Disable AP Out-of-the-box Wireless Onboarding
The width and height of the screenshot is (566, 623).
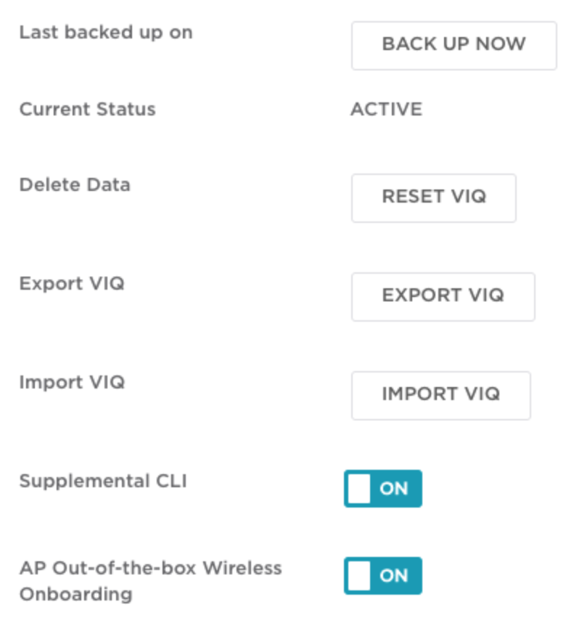382,575
